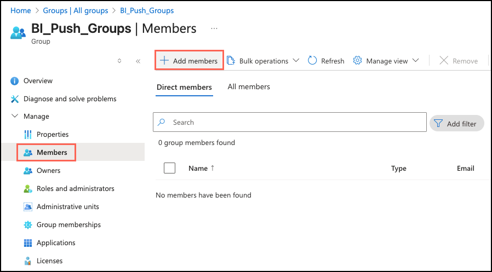Image resolution: width=492 pixels, height=272 pixels.
Task: Click the Members label in sidebar
Action: click(52, 153)
